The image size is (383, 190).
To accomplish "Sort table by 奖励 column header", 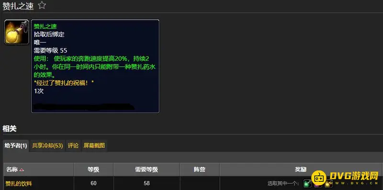I will click(301, 169).
